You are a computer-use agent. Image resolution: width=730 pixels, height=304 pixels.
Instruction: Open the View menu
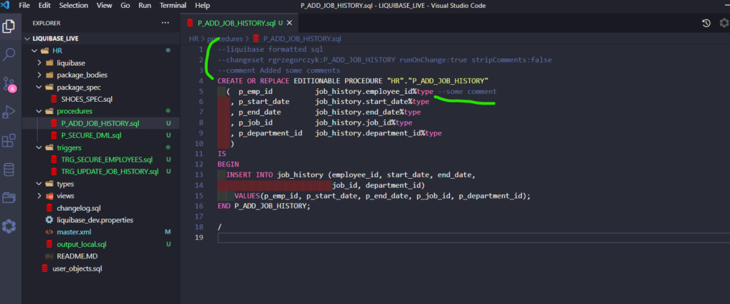[104, 6]
